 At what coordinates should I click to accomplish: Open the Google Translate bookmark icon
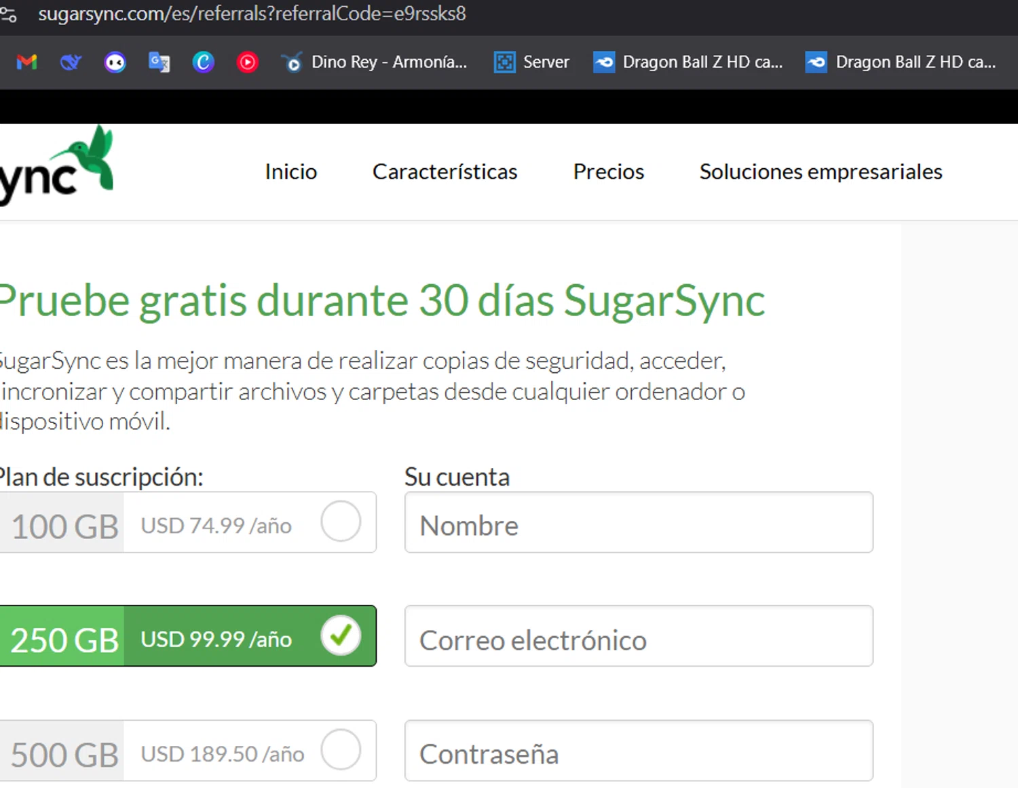tap(159, 62)
